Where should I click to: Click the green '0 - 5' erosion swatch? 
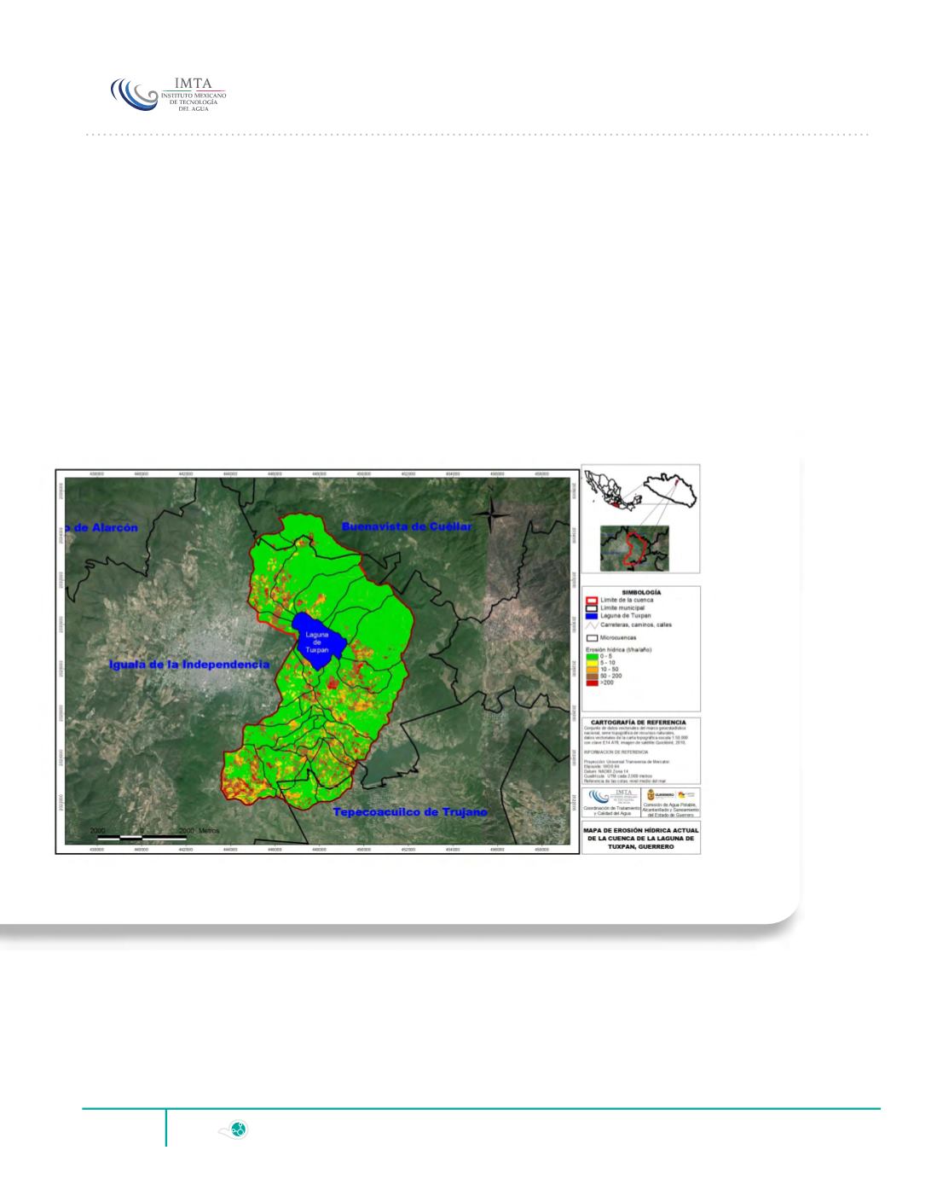(x=592, y=657)
